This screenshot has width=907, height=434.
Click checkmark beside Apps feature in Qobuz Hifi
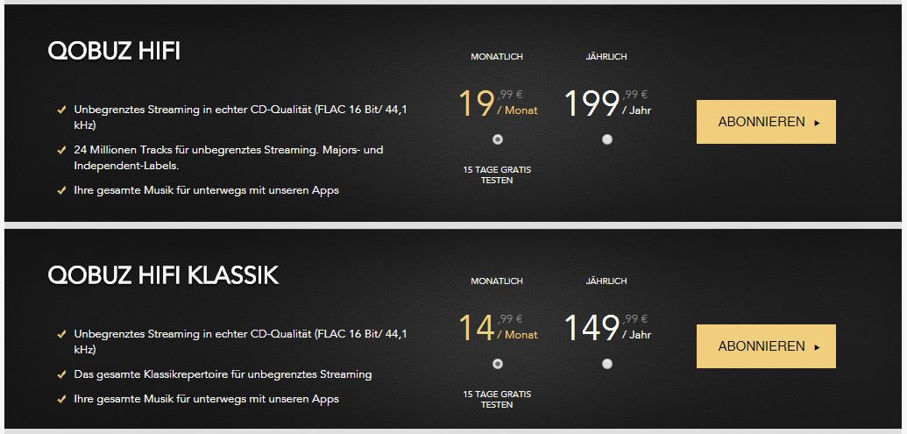(60, 190)
